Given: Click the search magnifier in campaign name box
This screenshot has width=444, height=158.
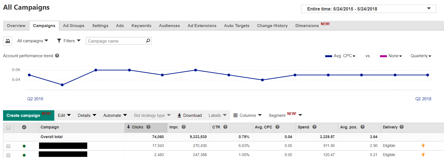Looking at the screenshot, I should click(x=148, y=41).
